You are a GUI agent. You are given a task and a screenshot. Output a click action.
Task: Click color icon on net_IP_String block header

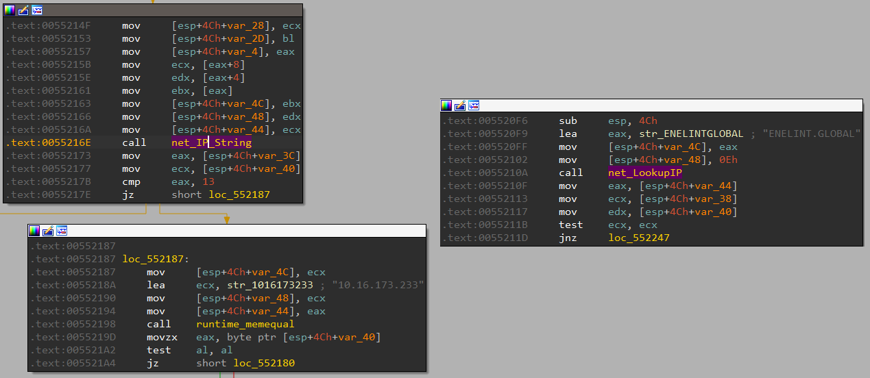tap(10, 10)
